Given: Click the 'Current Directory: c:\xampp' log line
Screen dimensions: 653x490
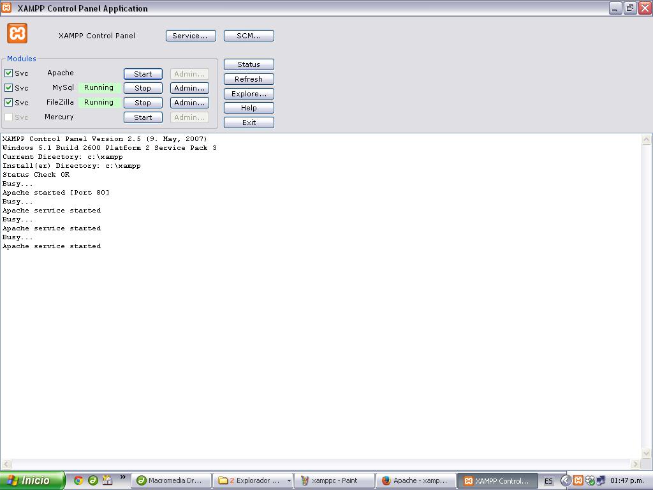Looking at the screenshot, I should point(62,157).
